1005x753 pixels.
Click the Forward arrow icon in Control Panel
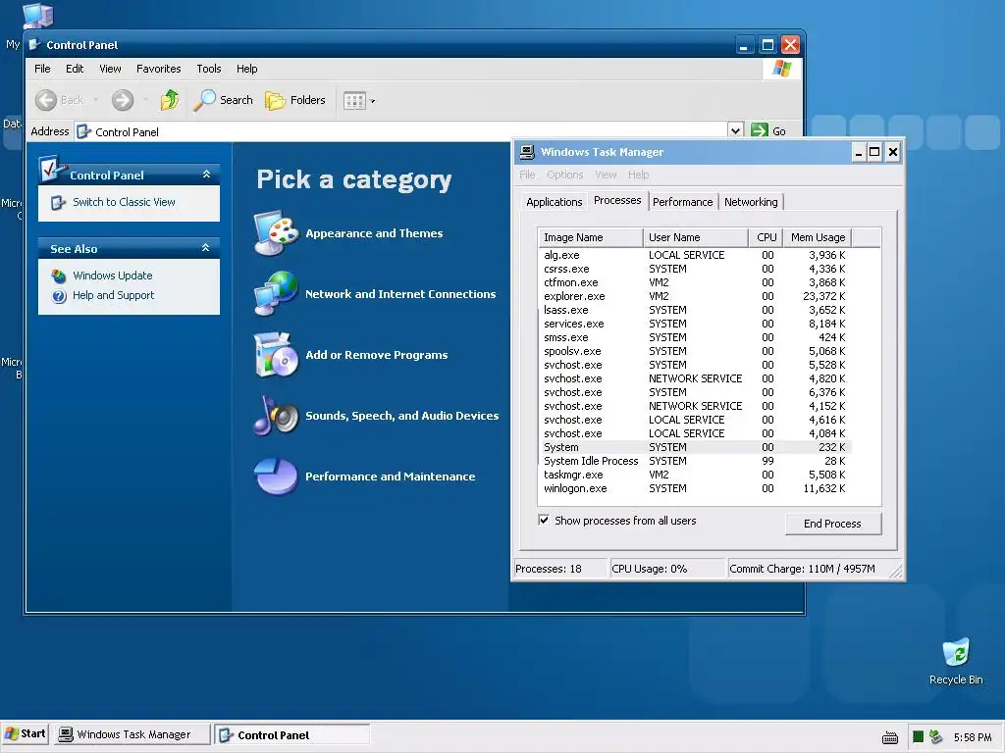123,100
